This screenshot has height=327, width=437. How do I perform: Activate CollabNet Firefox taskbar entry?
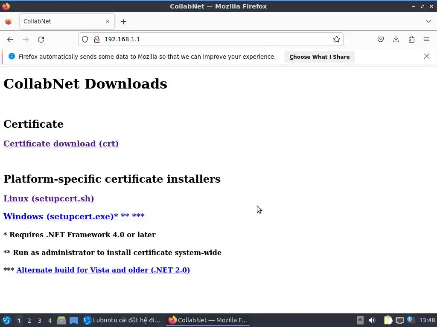click(x=208, y=320)
